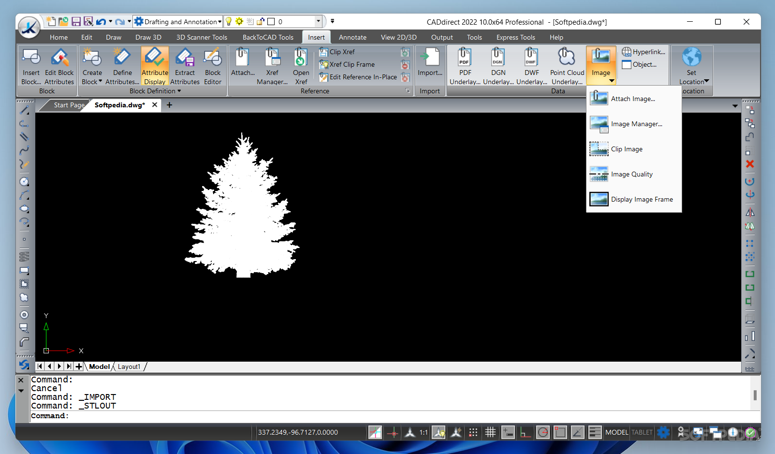The height and width of the screenshot is (454, 775).
Task: Switch to the Home ribbon tab
Action: 58,37
